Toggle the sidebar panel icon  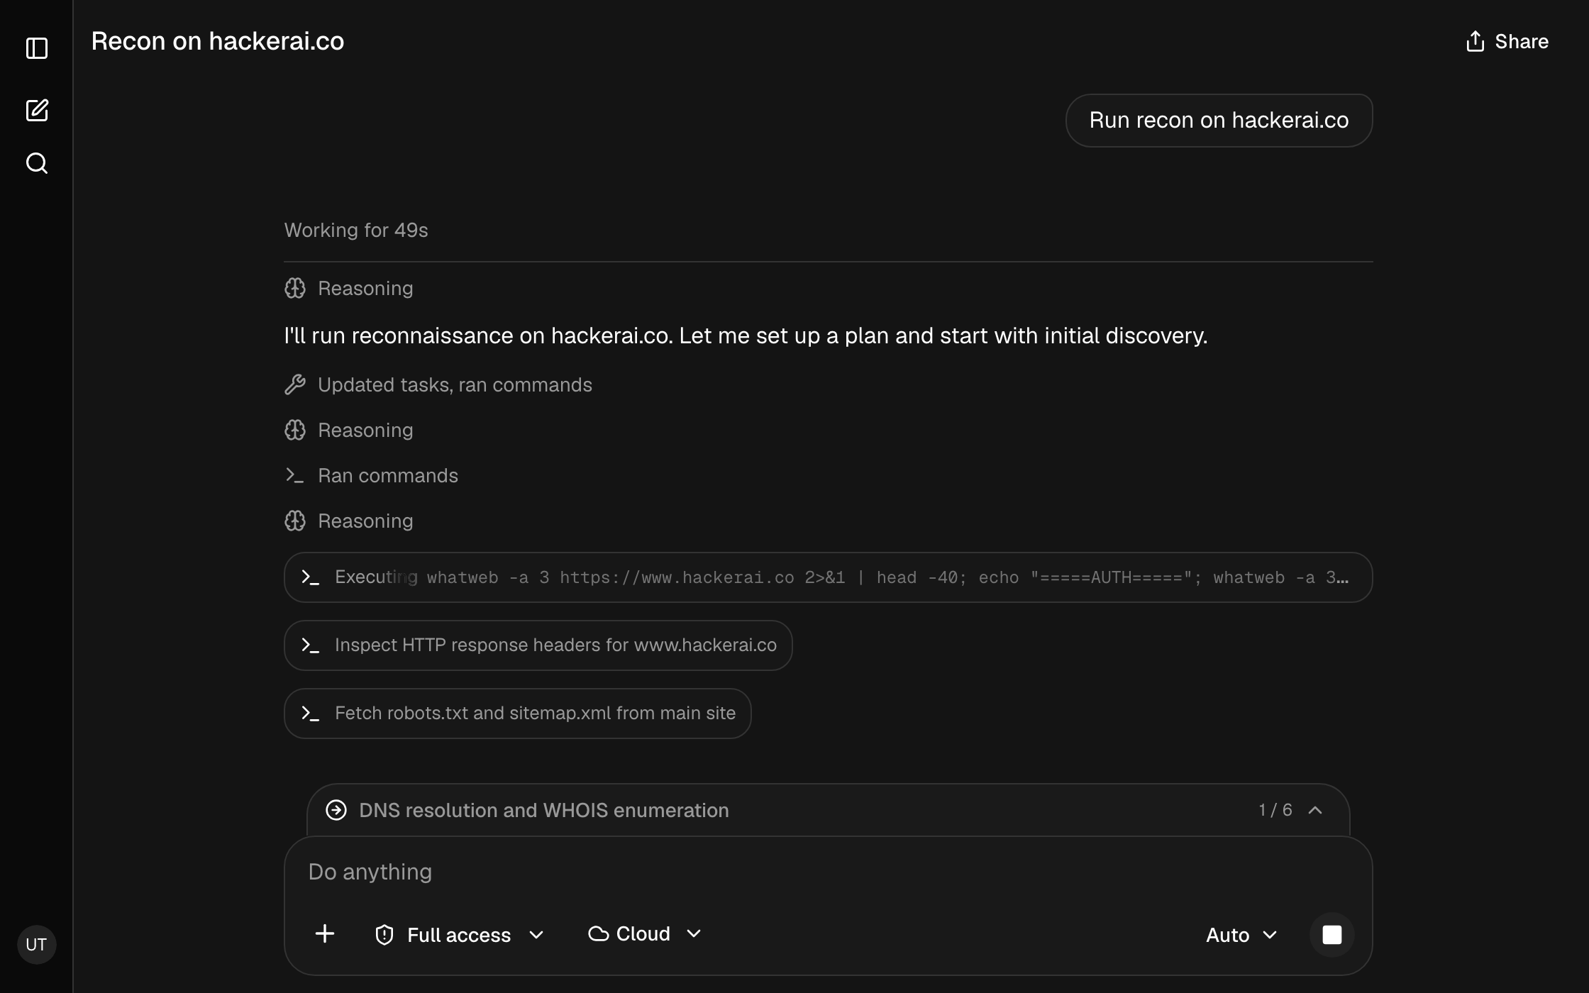(x=37, y=48)
